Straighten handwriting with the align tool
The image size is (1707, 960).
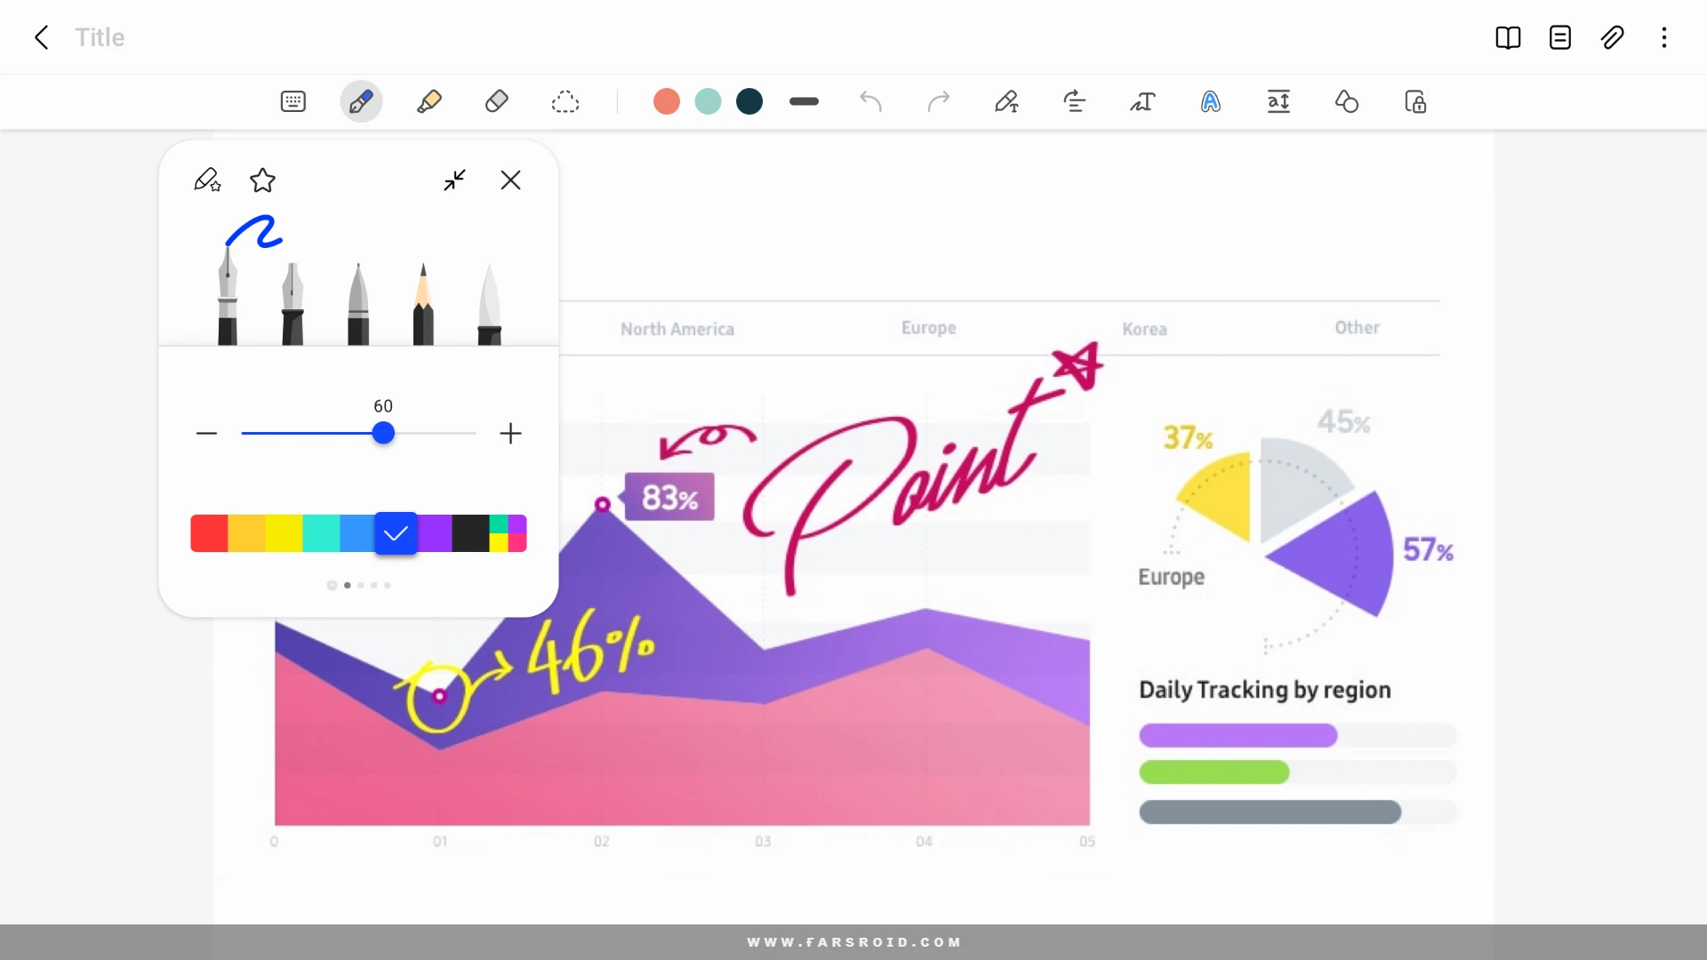1075,101
